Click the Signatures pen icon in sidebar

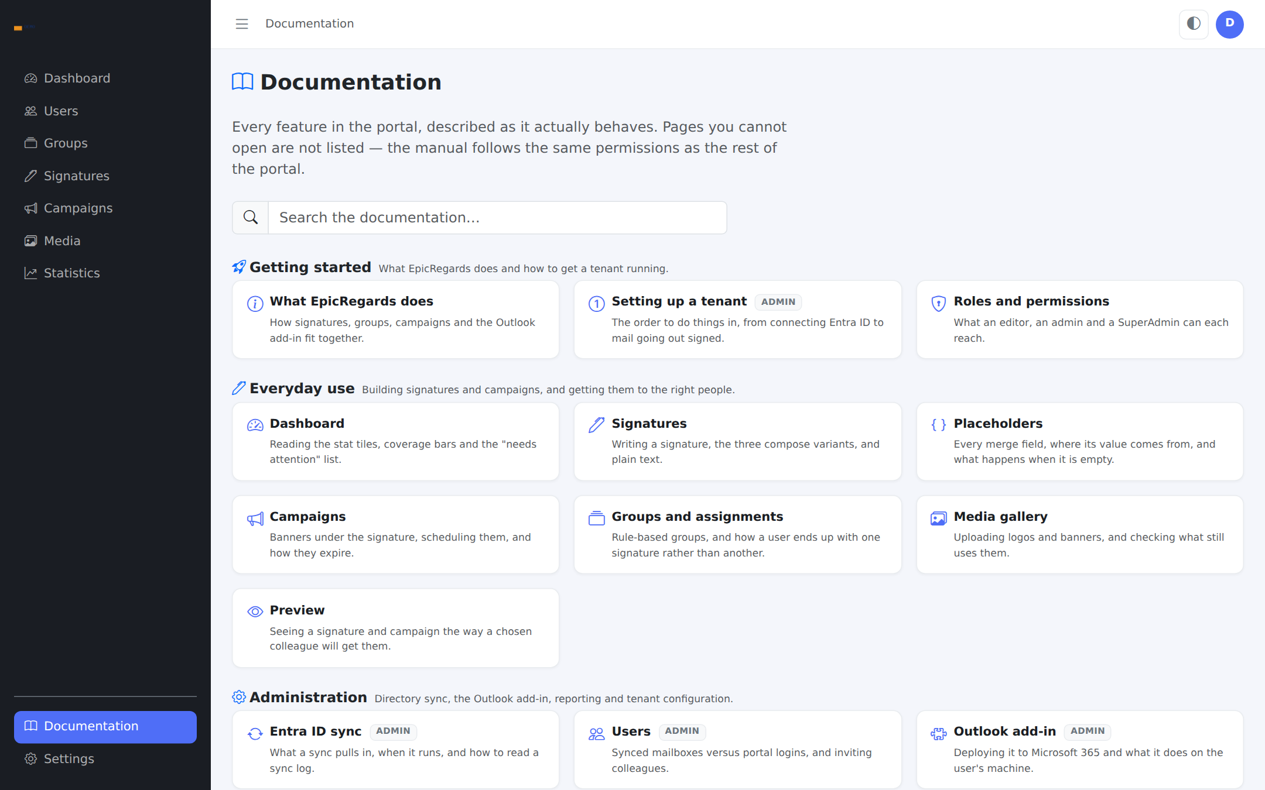30,176
